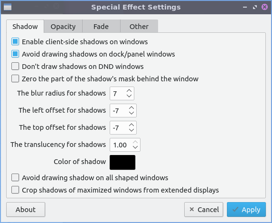
Task: Decrease the top offset for shadows
Action: click(131, 130)
